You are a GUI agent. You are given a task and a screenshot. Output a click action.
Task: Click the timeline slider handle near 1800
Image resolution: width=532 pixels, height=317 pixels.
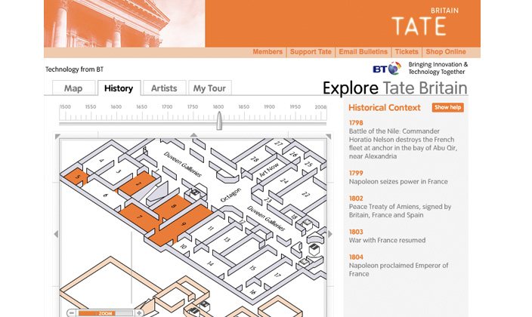pyautogui.click(x=219, y=121)
